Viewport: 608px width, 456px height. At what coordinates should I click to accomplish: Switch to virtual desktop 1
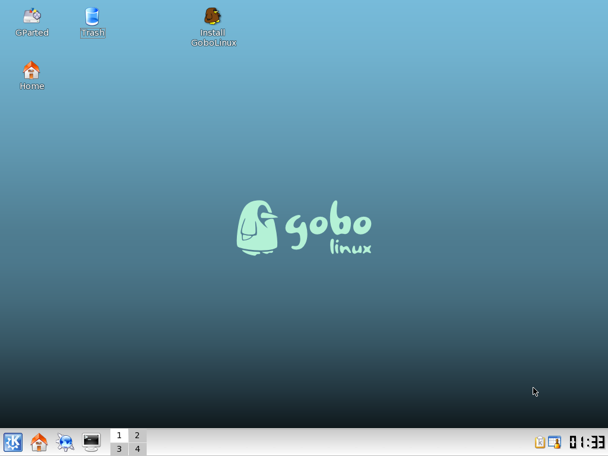(x=119, y=435)
